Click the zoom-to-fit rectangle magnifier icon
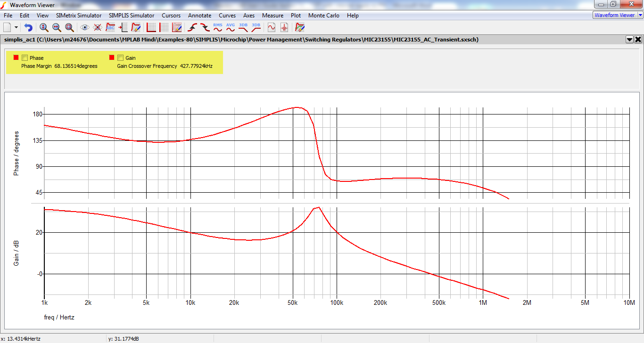 coord(69,27)
